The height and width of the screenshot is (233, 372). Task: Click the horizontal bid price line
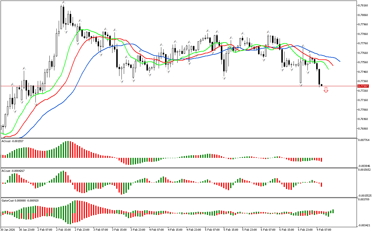(x=174, y=86)
